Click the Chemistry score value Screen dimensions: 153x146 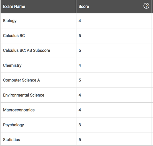tap(80, 65)
